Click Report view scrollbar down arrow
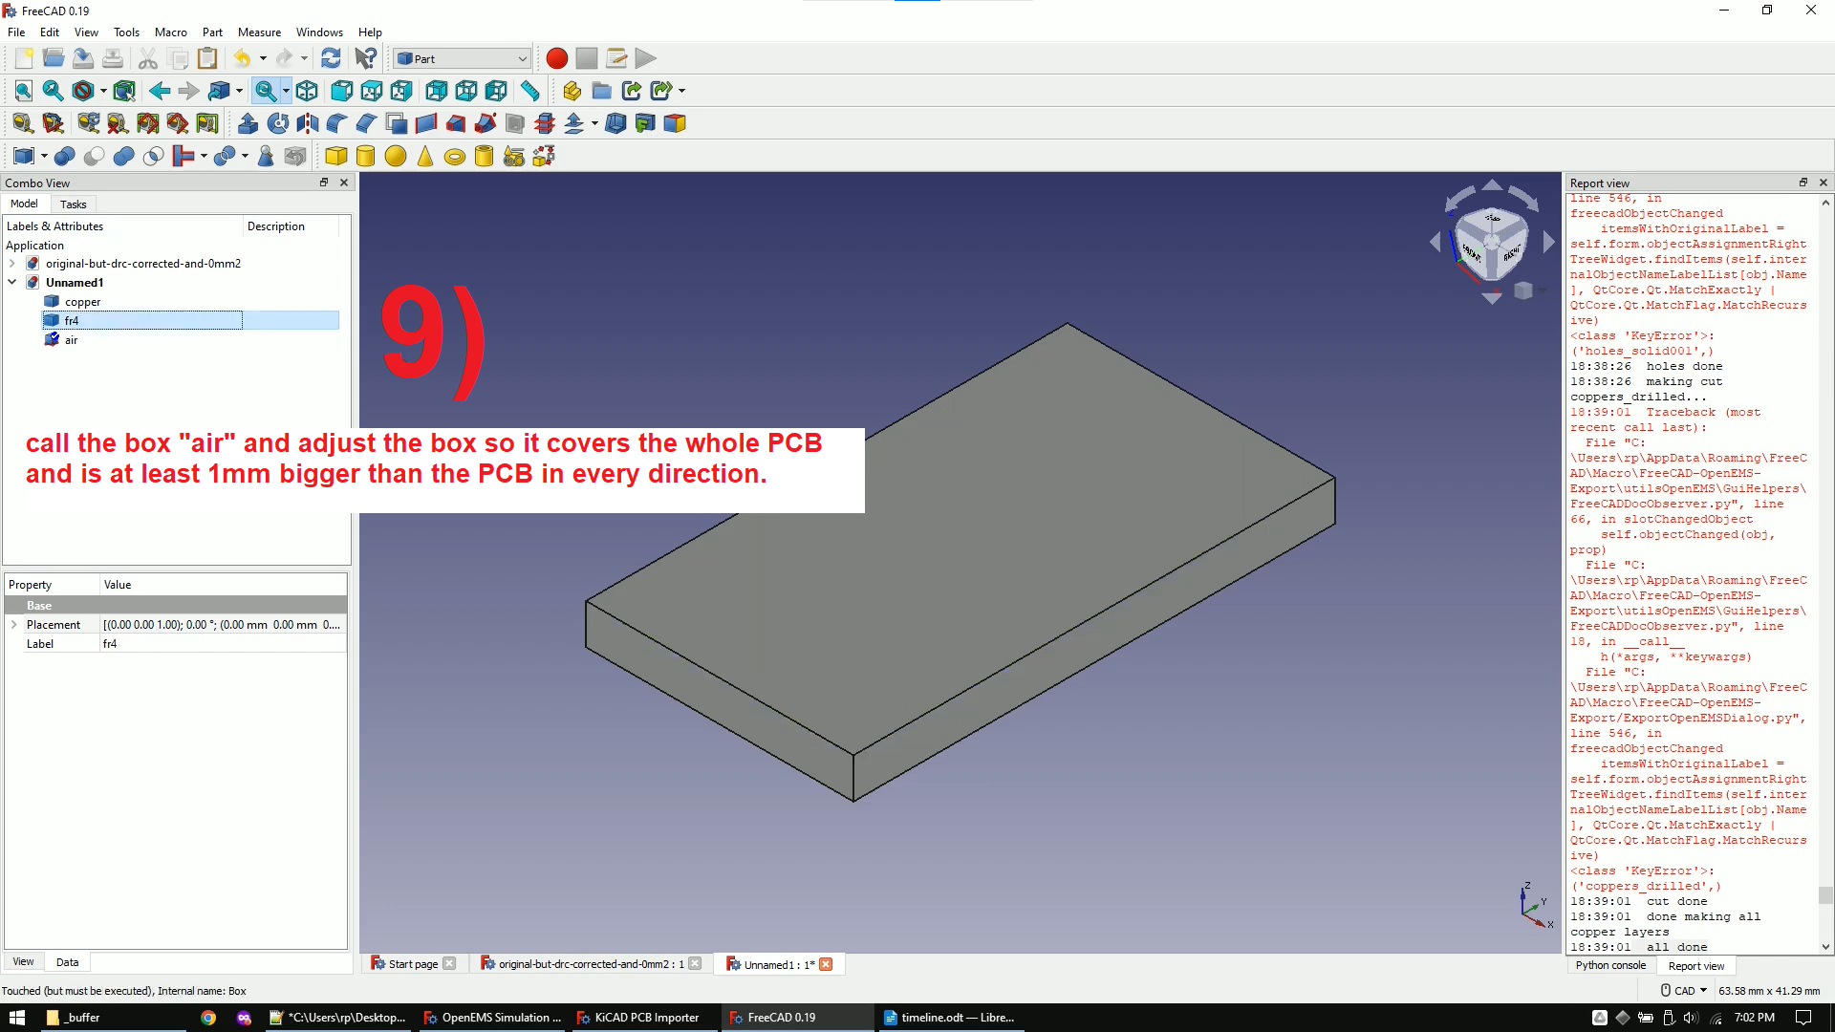 pyautogui.click(x=1825, y=947)
